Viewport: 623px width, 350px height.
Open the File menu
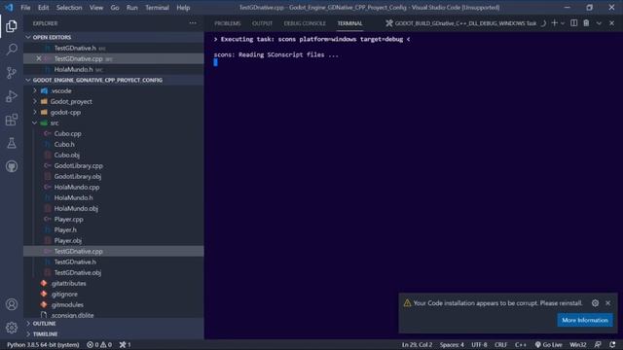pos(25,8)
